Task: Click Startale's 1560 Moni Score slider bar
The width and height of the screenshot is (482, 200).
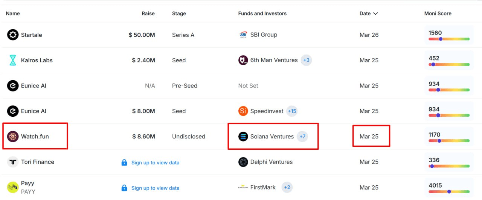Action: coord(449,39)
